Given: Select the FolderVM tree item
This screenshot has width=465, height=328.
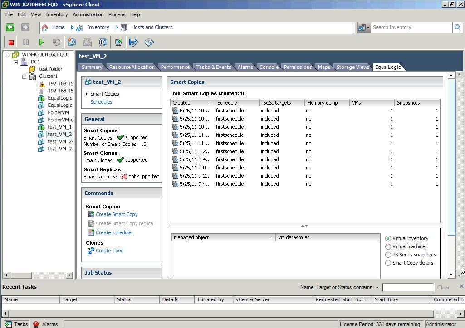Looking at the screenshot, I should 58,112.
